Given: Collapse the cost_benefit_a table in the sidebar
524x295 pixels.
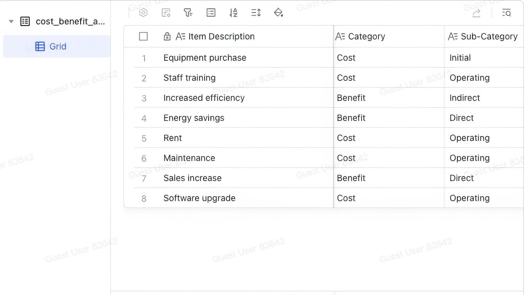Looking at the screenshot, I should coord(11,21).
